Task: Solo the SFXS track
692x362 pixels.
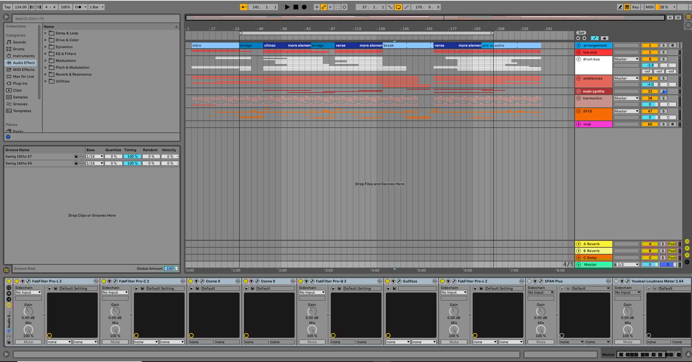Action: point(663,111)
